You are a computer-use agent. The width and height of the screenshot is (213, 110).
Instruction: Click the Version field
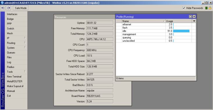tap(100, 101)
